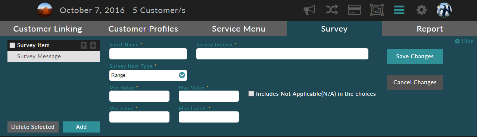
Task: Click the Delete Selected button
Action: [33, 127]
